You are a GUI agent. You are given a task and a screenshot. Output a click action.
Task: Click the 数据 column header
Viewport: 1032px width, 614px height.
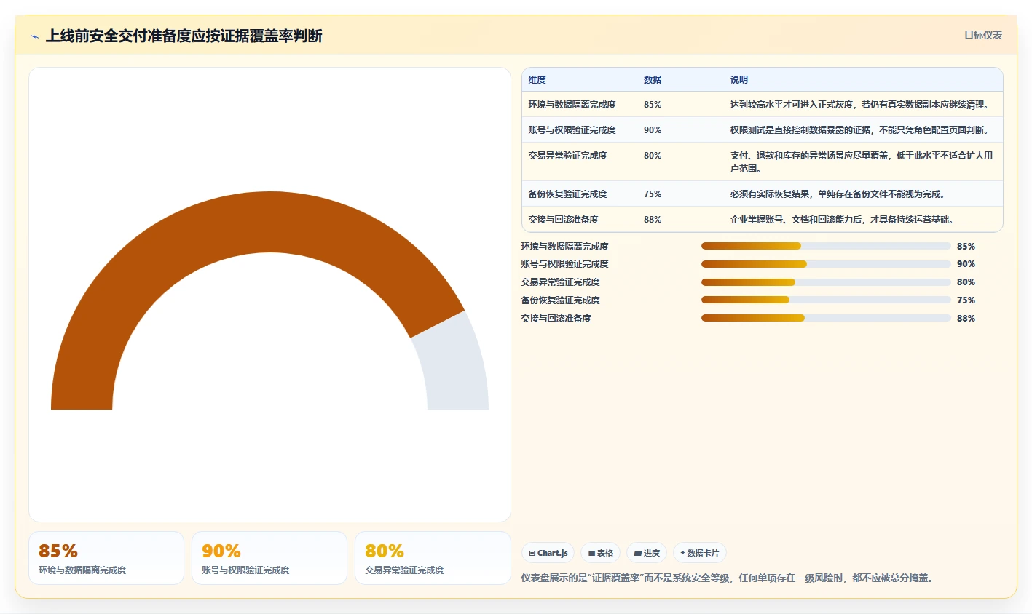click(653, 80)
